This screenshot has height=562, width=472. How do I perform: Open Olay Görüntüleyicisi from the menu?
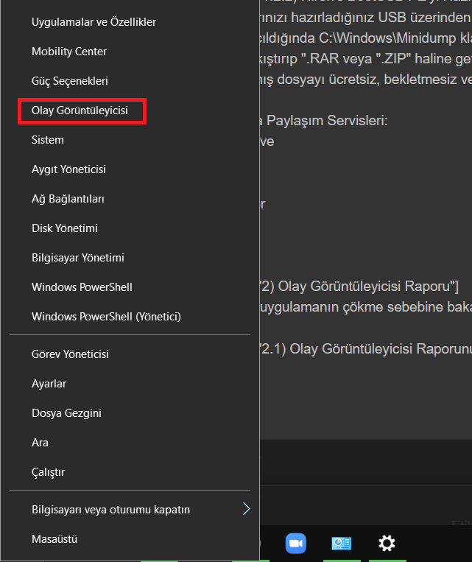tap(80, 110)
